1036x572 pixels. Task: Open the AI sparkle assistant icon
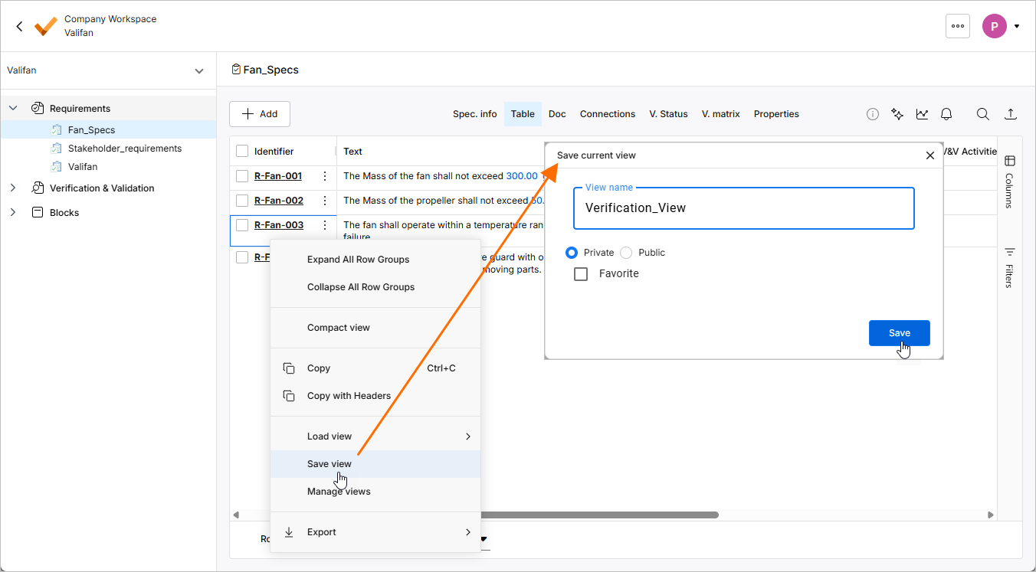897,114
